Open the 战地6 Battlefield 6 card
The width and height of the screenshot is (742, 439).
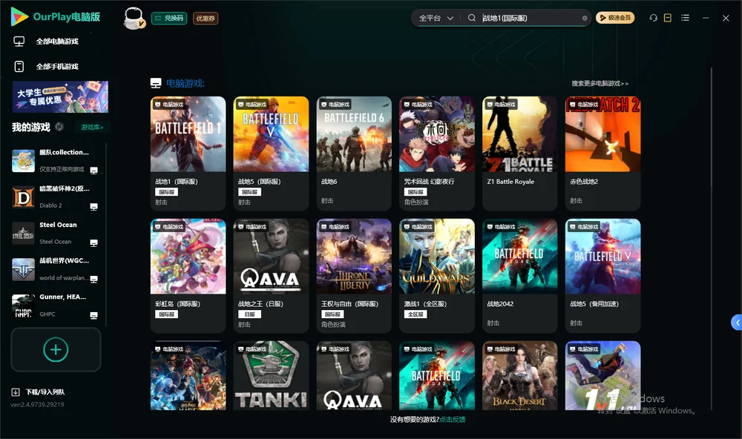354,154
